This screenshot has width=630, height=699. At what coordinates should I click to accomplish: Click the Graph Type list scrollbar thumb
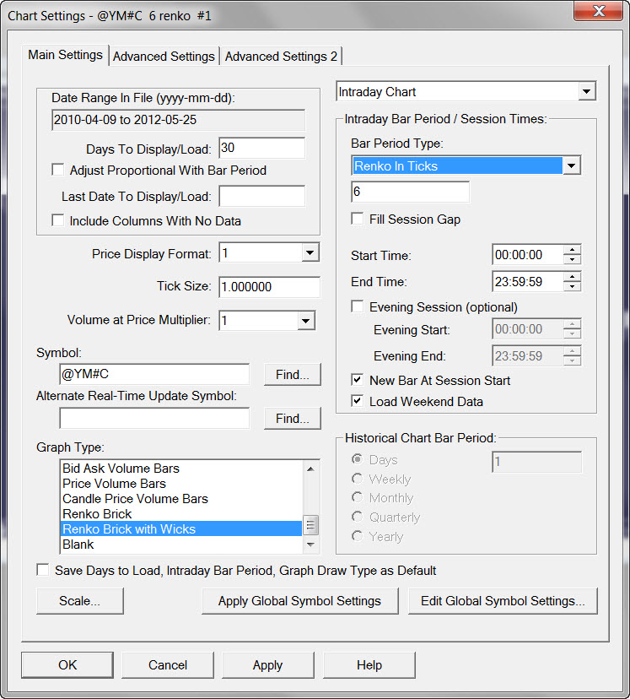pyautogui.click(x=310, y=525)
